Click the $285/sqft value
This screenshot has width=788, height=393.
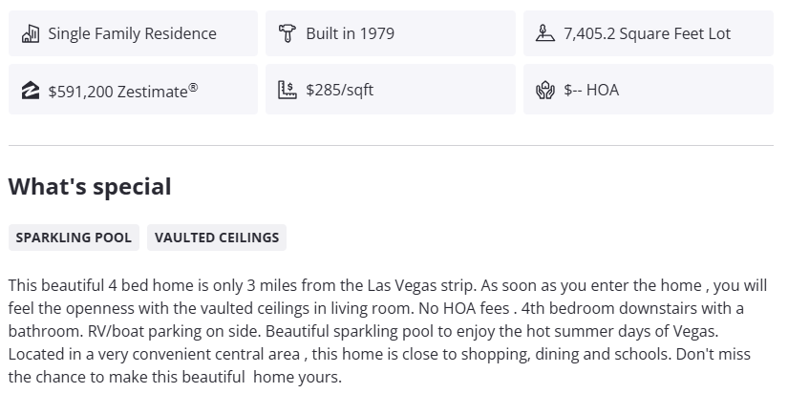[340, 91]
